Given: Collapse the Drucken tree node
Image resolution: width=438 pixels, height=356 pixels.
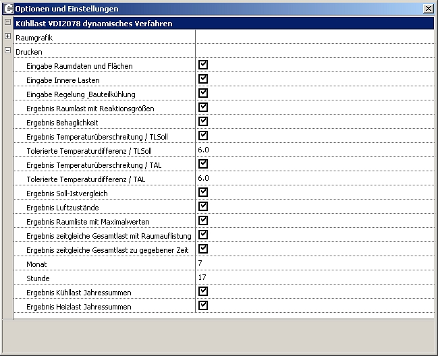Looking at the screenshot, I should click(x=7, y=51).
